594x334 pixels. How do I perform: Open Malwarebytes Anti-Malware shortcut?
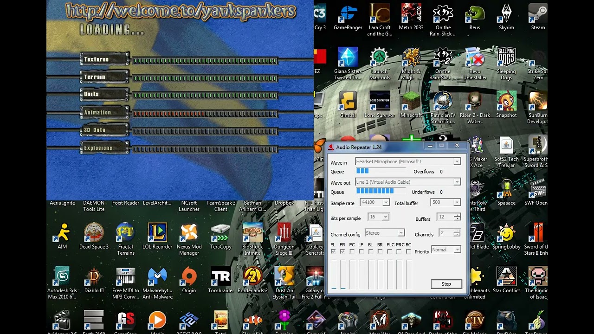point(157,283)
